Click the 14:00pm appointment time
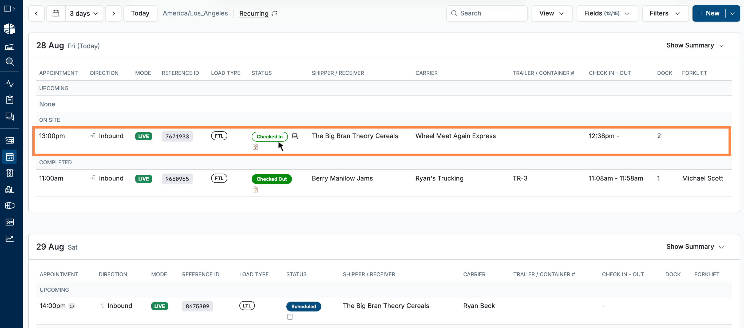This screenshot has height=328, width=744. (x=53, y=306)
